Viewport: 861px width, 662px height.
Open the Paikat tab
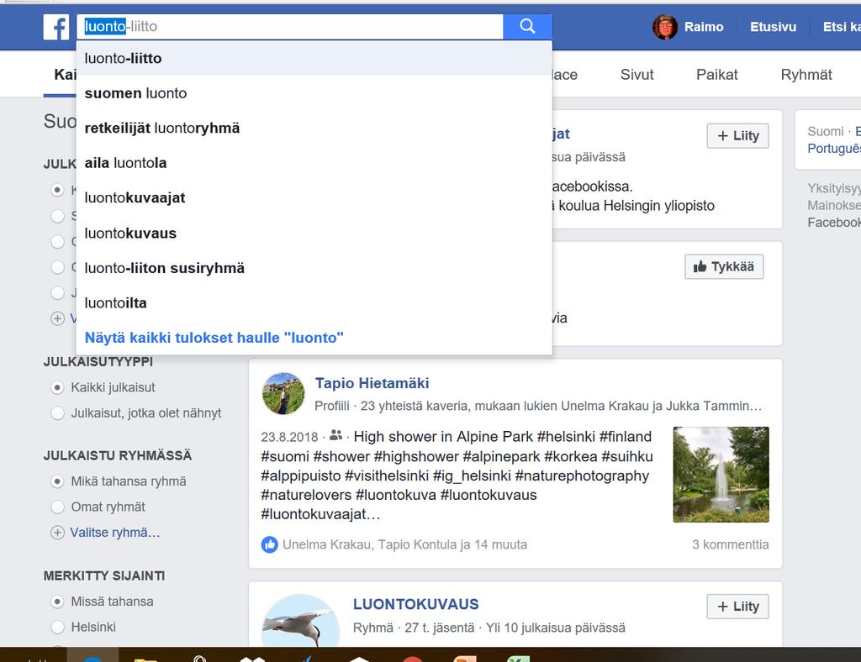[x=716, y=75]
